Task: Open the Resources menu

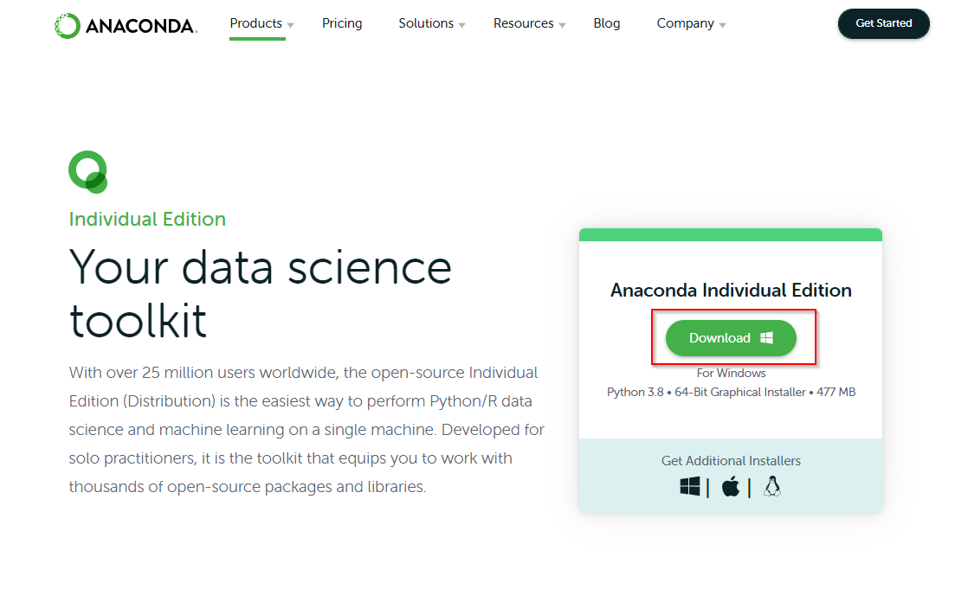Action: 523,23
